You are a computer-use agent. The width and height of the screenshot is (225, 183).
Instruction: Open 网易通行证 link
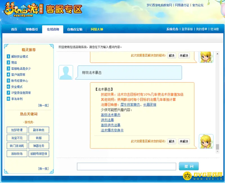point(182,5)
